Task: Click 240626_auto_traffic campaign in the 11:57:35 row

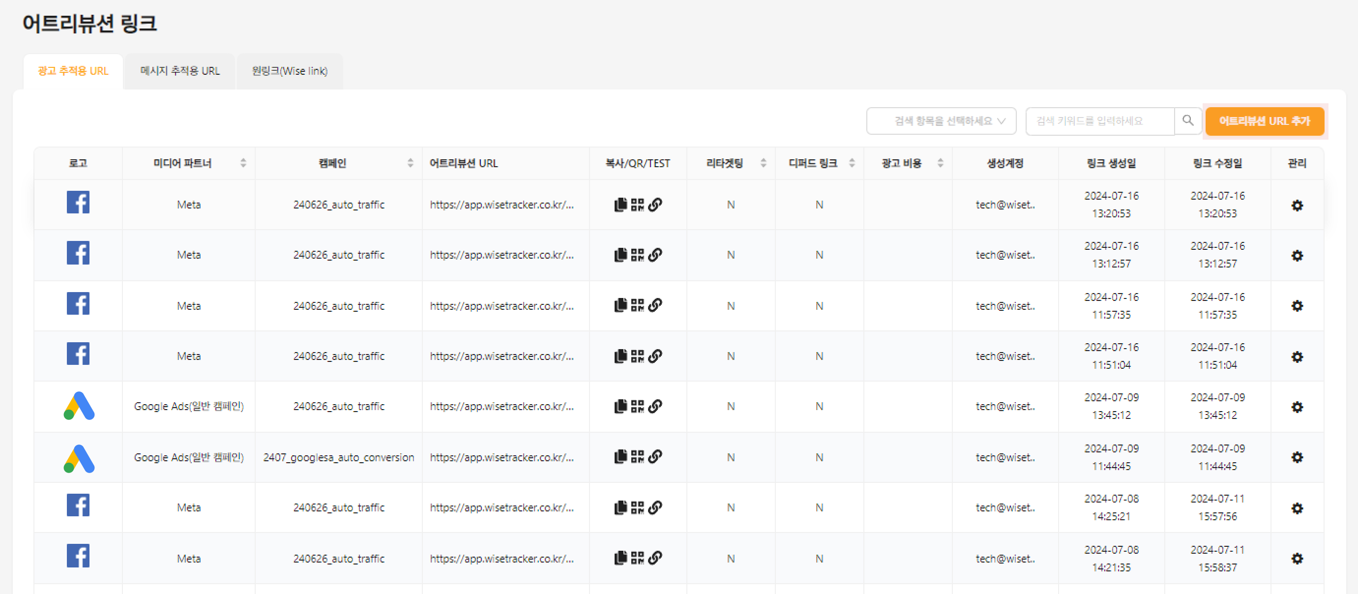Action: [x=338, y=306]
